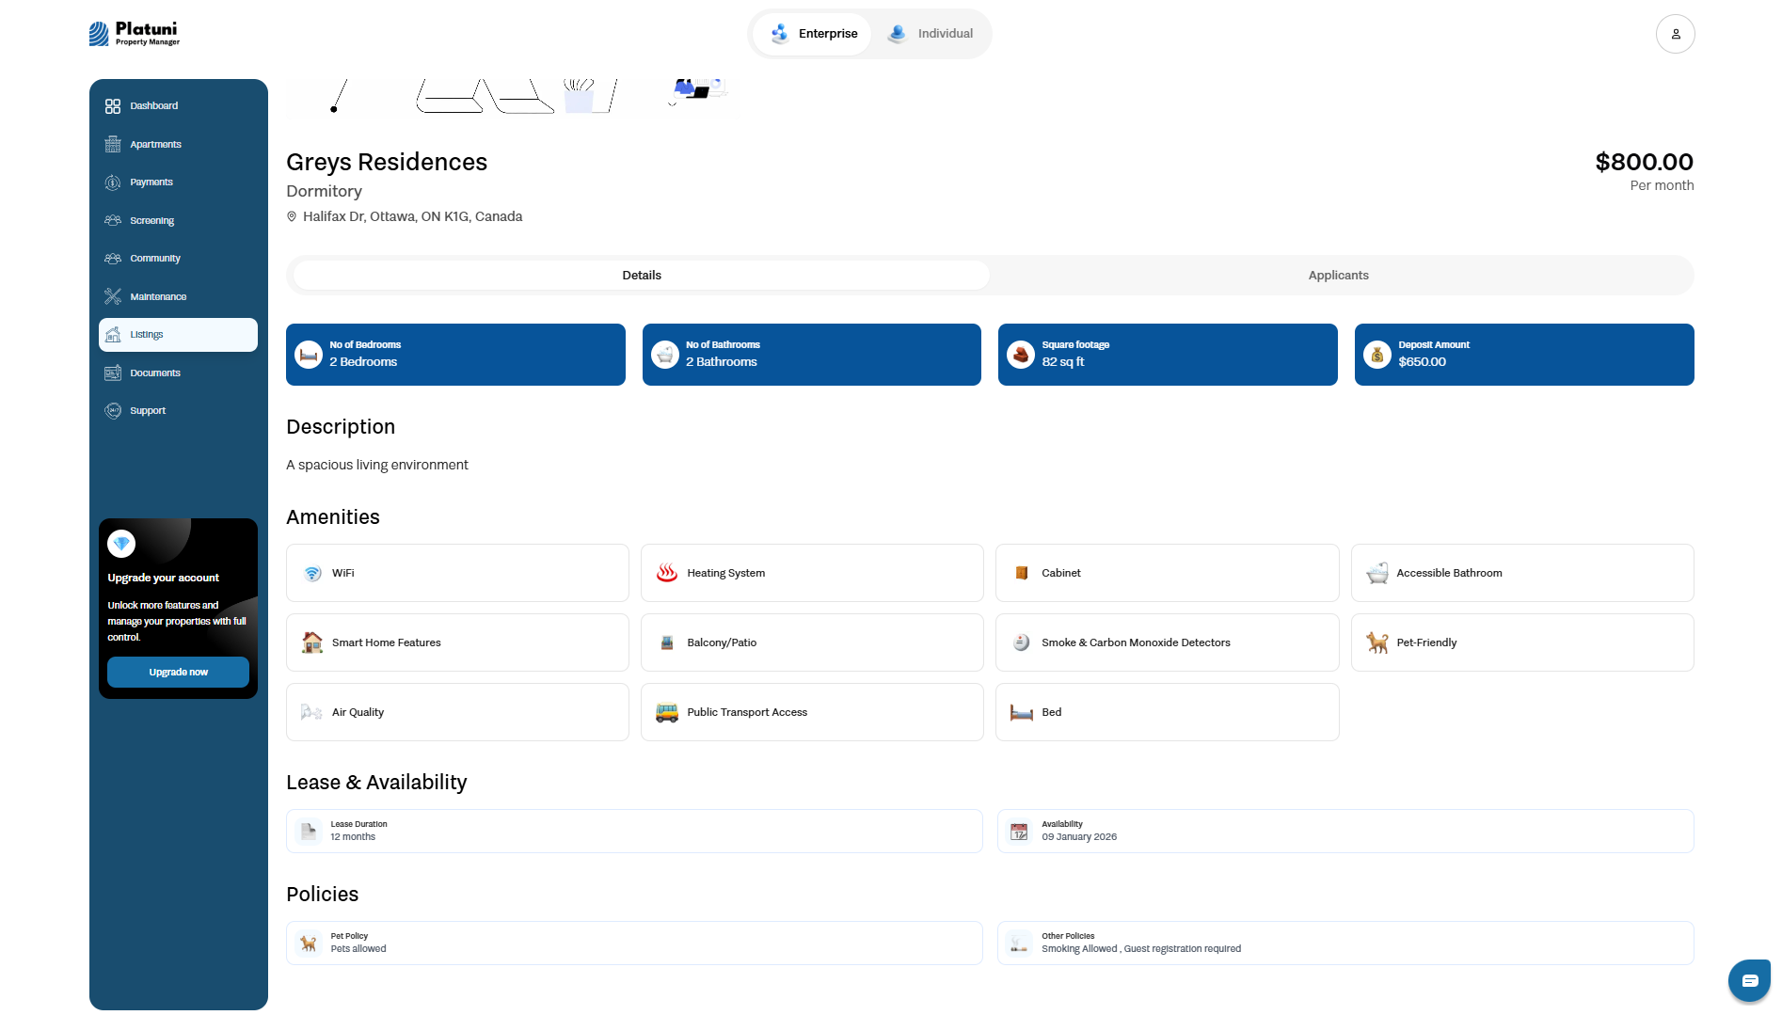
Task: Open Listings in the sidebar
Action: pos(178,335)
